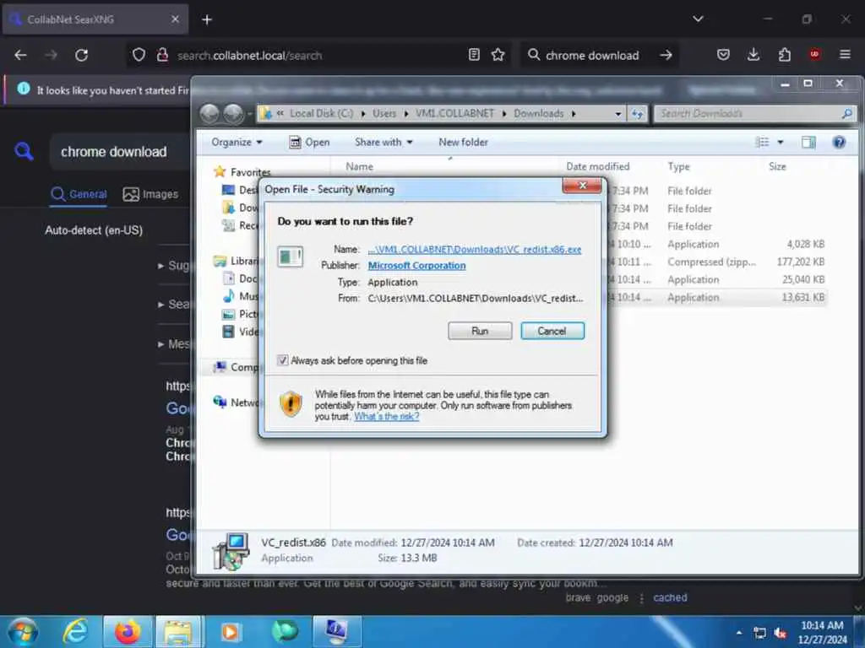Click Run in the Security Warning dialog
The width and height of the screenshot is (865, 648).
click(x=480, y=331)
